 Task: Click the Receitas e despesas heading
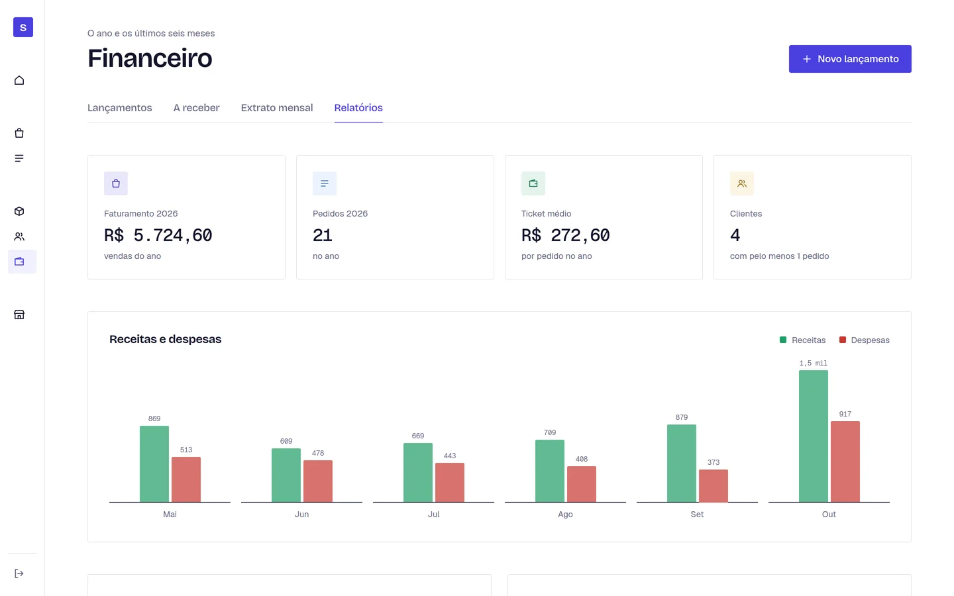(x=166, y=339)
